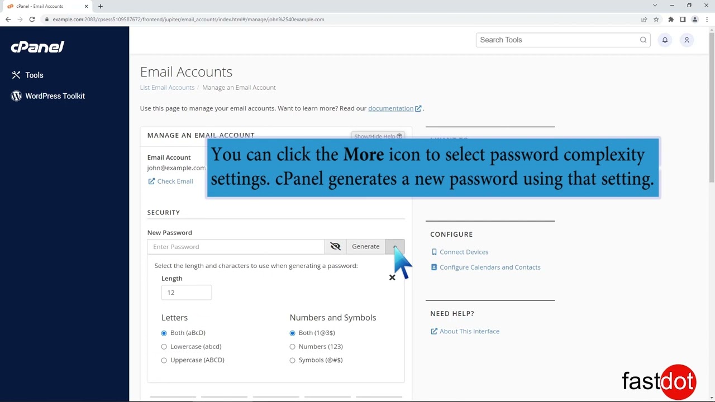Click the notification bell icon

665,40
